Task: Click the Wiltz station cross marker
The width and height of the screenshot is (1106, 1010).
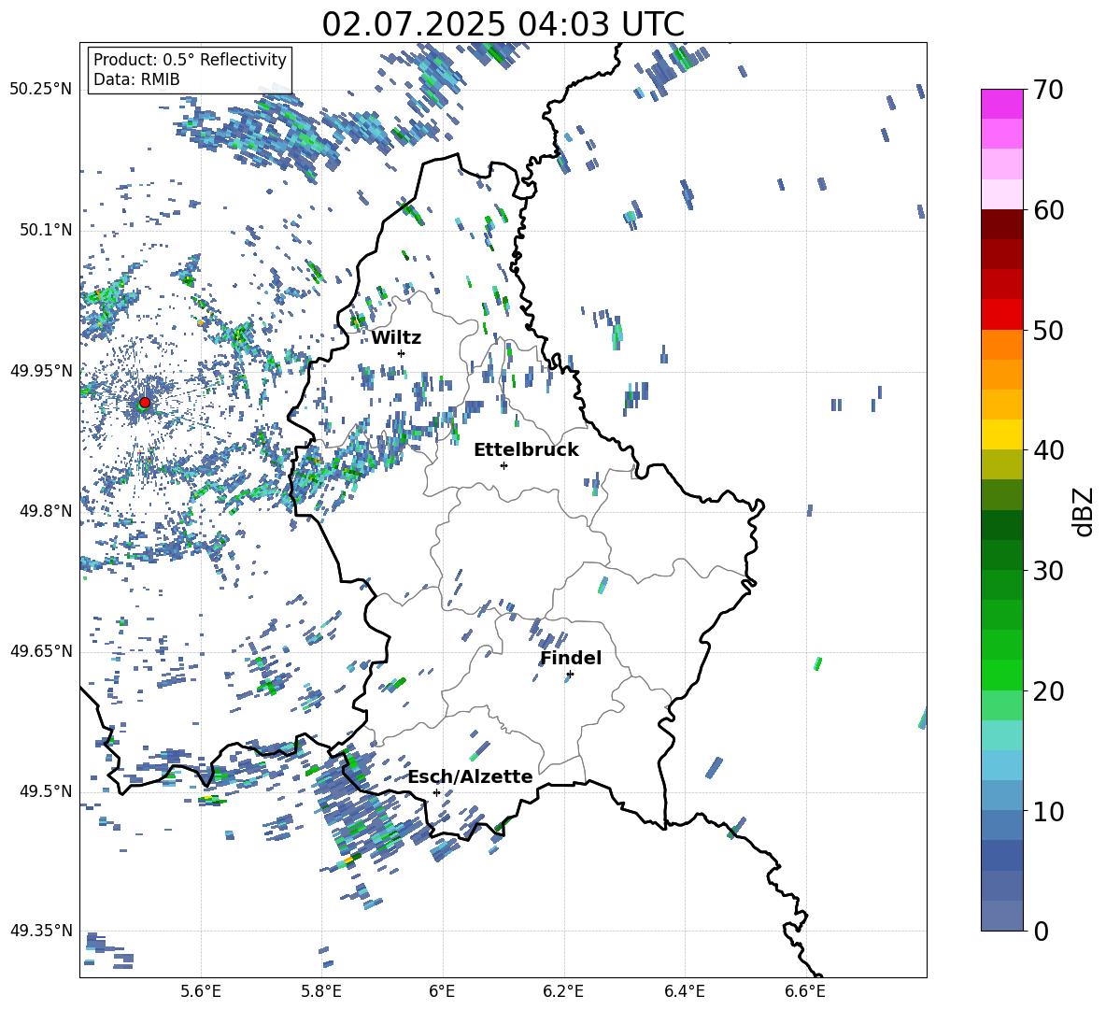Action: (x=402, y=353)
